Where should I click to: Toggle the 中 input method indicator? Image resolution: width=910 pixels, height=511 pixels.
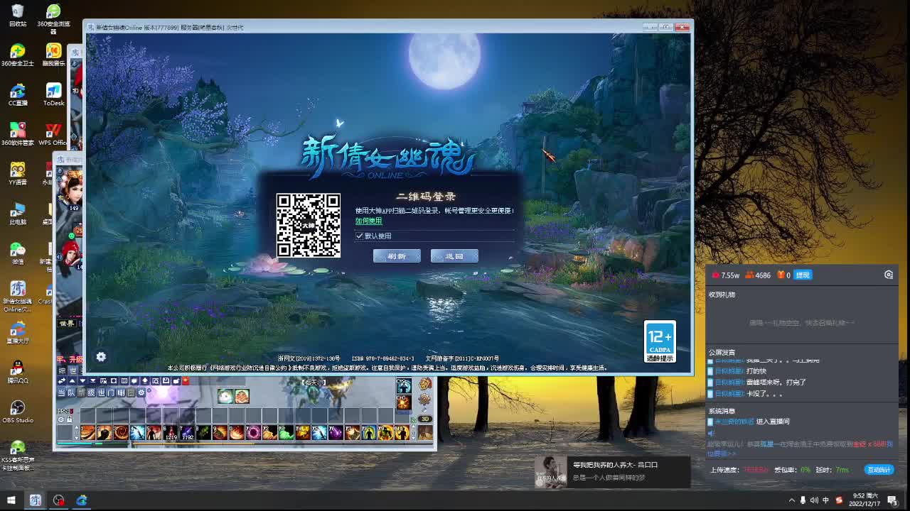click(x=825, y=500)
